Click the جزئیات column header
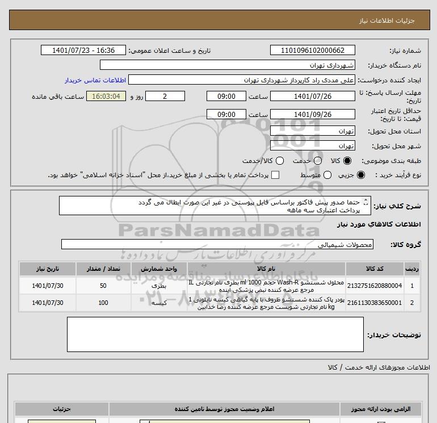437x423 pixels. 62,409
